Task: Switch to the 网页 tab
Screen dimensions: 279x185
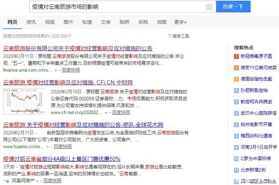Action: pos(12,22)
